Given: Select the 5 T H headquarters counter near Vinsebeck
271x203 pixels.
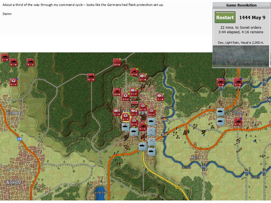Looking at the screenshot, I should click(x=14, y=82).
